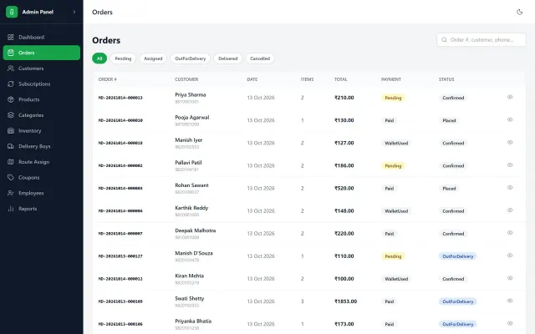The image size is (535, 334).
Task: Click customer name Kiran Mehta
Action: (x=190, y=276)
